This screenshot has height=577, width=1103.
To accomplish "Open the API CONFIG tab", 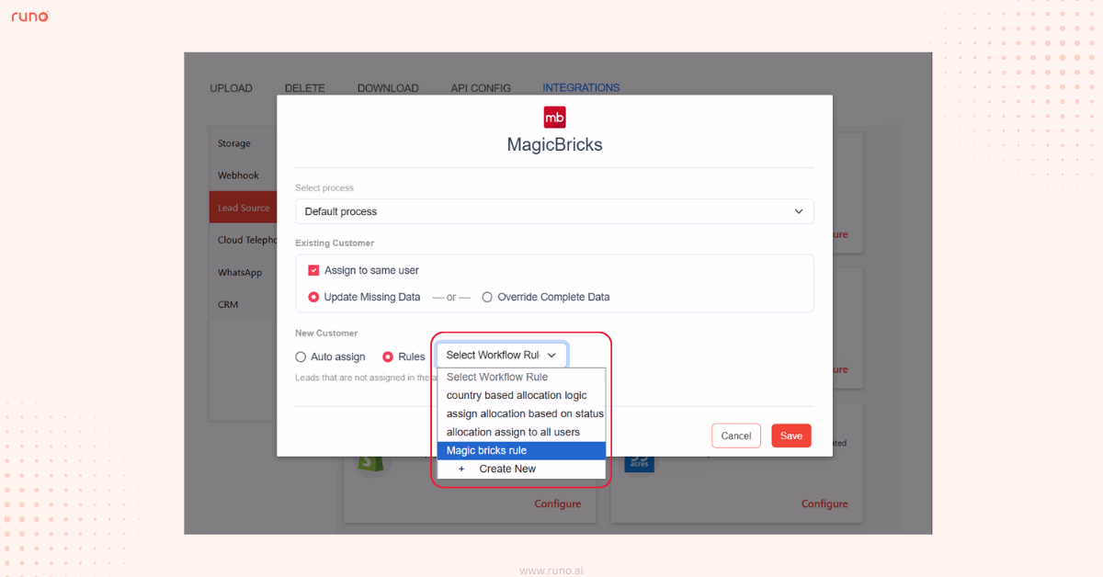I will (x=480, y=87).
